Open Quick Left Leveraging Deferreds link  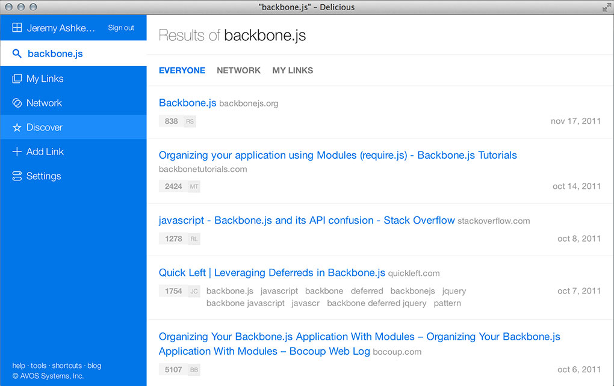tap(271, 272)
